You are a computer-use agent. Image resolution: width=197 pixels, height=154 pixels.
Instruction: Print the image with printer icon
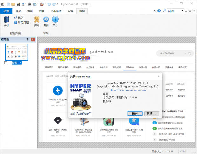click(x=30, y=4)
